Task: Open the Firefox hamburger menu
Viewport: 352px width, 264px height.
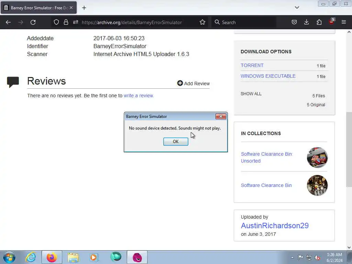Action: click(x=343, y=22)
